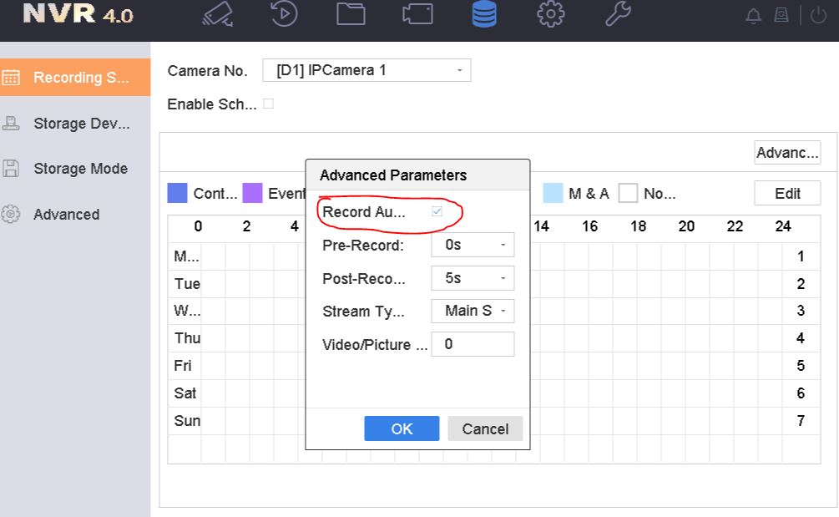Cancel the Advanced Parameters dialog
Viewport: 839px width, 517px height.
[x=485, y=428]
